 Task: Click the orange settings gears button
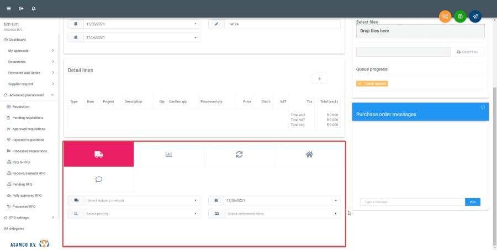[x=445, y=17]
